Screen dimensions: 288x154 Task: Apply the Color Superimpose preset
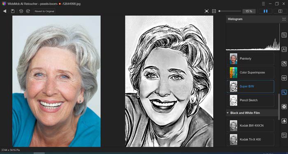(x=251, y=72)
